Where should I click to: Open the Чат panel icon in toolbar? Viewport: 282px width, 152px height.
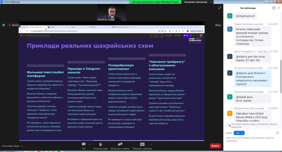click(x=84, y=144)
